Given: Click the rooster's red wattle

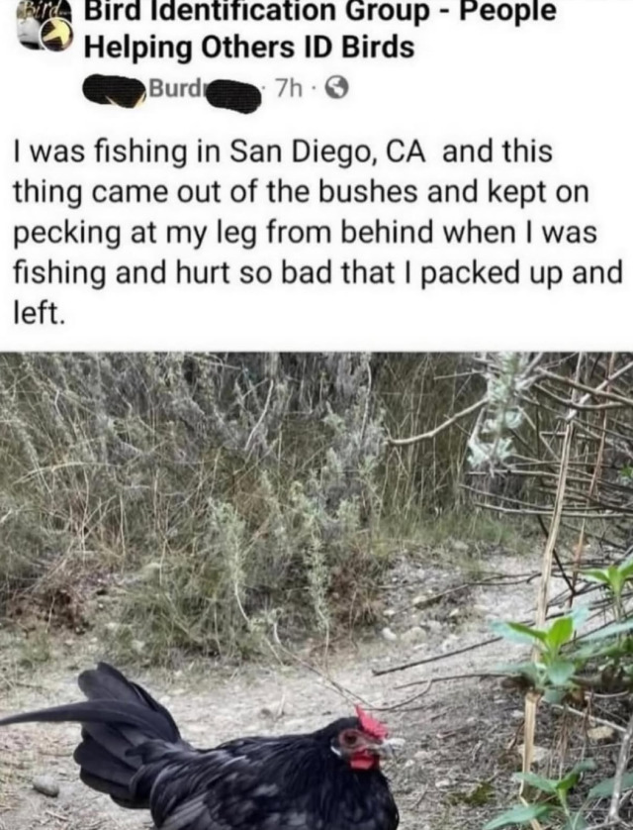Looking at the screenshot, I should point(364,759).
